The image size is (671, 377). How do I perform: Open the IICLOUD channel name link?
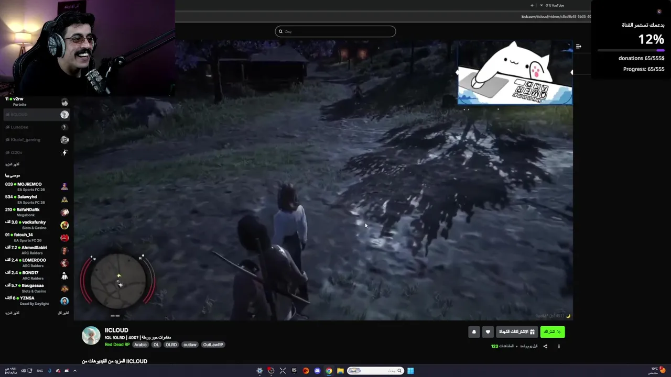[116, 330]
